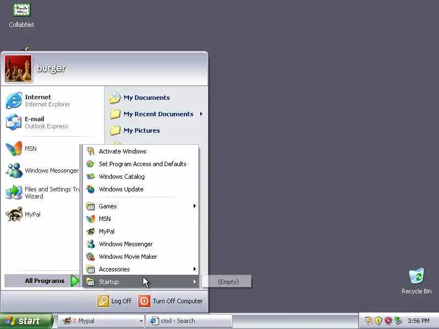Screen dimensions: 439x329
Task: Open Windows Messenger in All Programs list
Action: click(141, 244)
